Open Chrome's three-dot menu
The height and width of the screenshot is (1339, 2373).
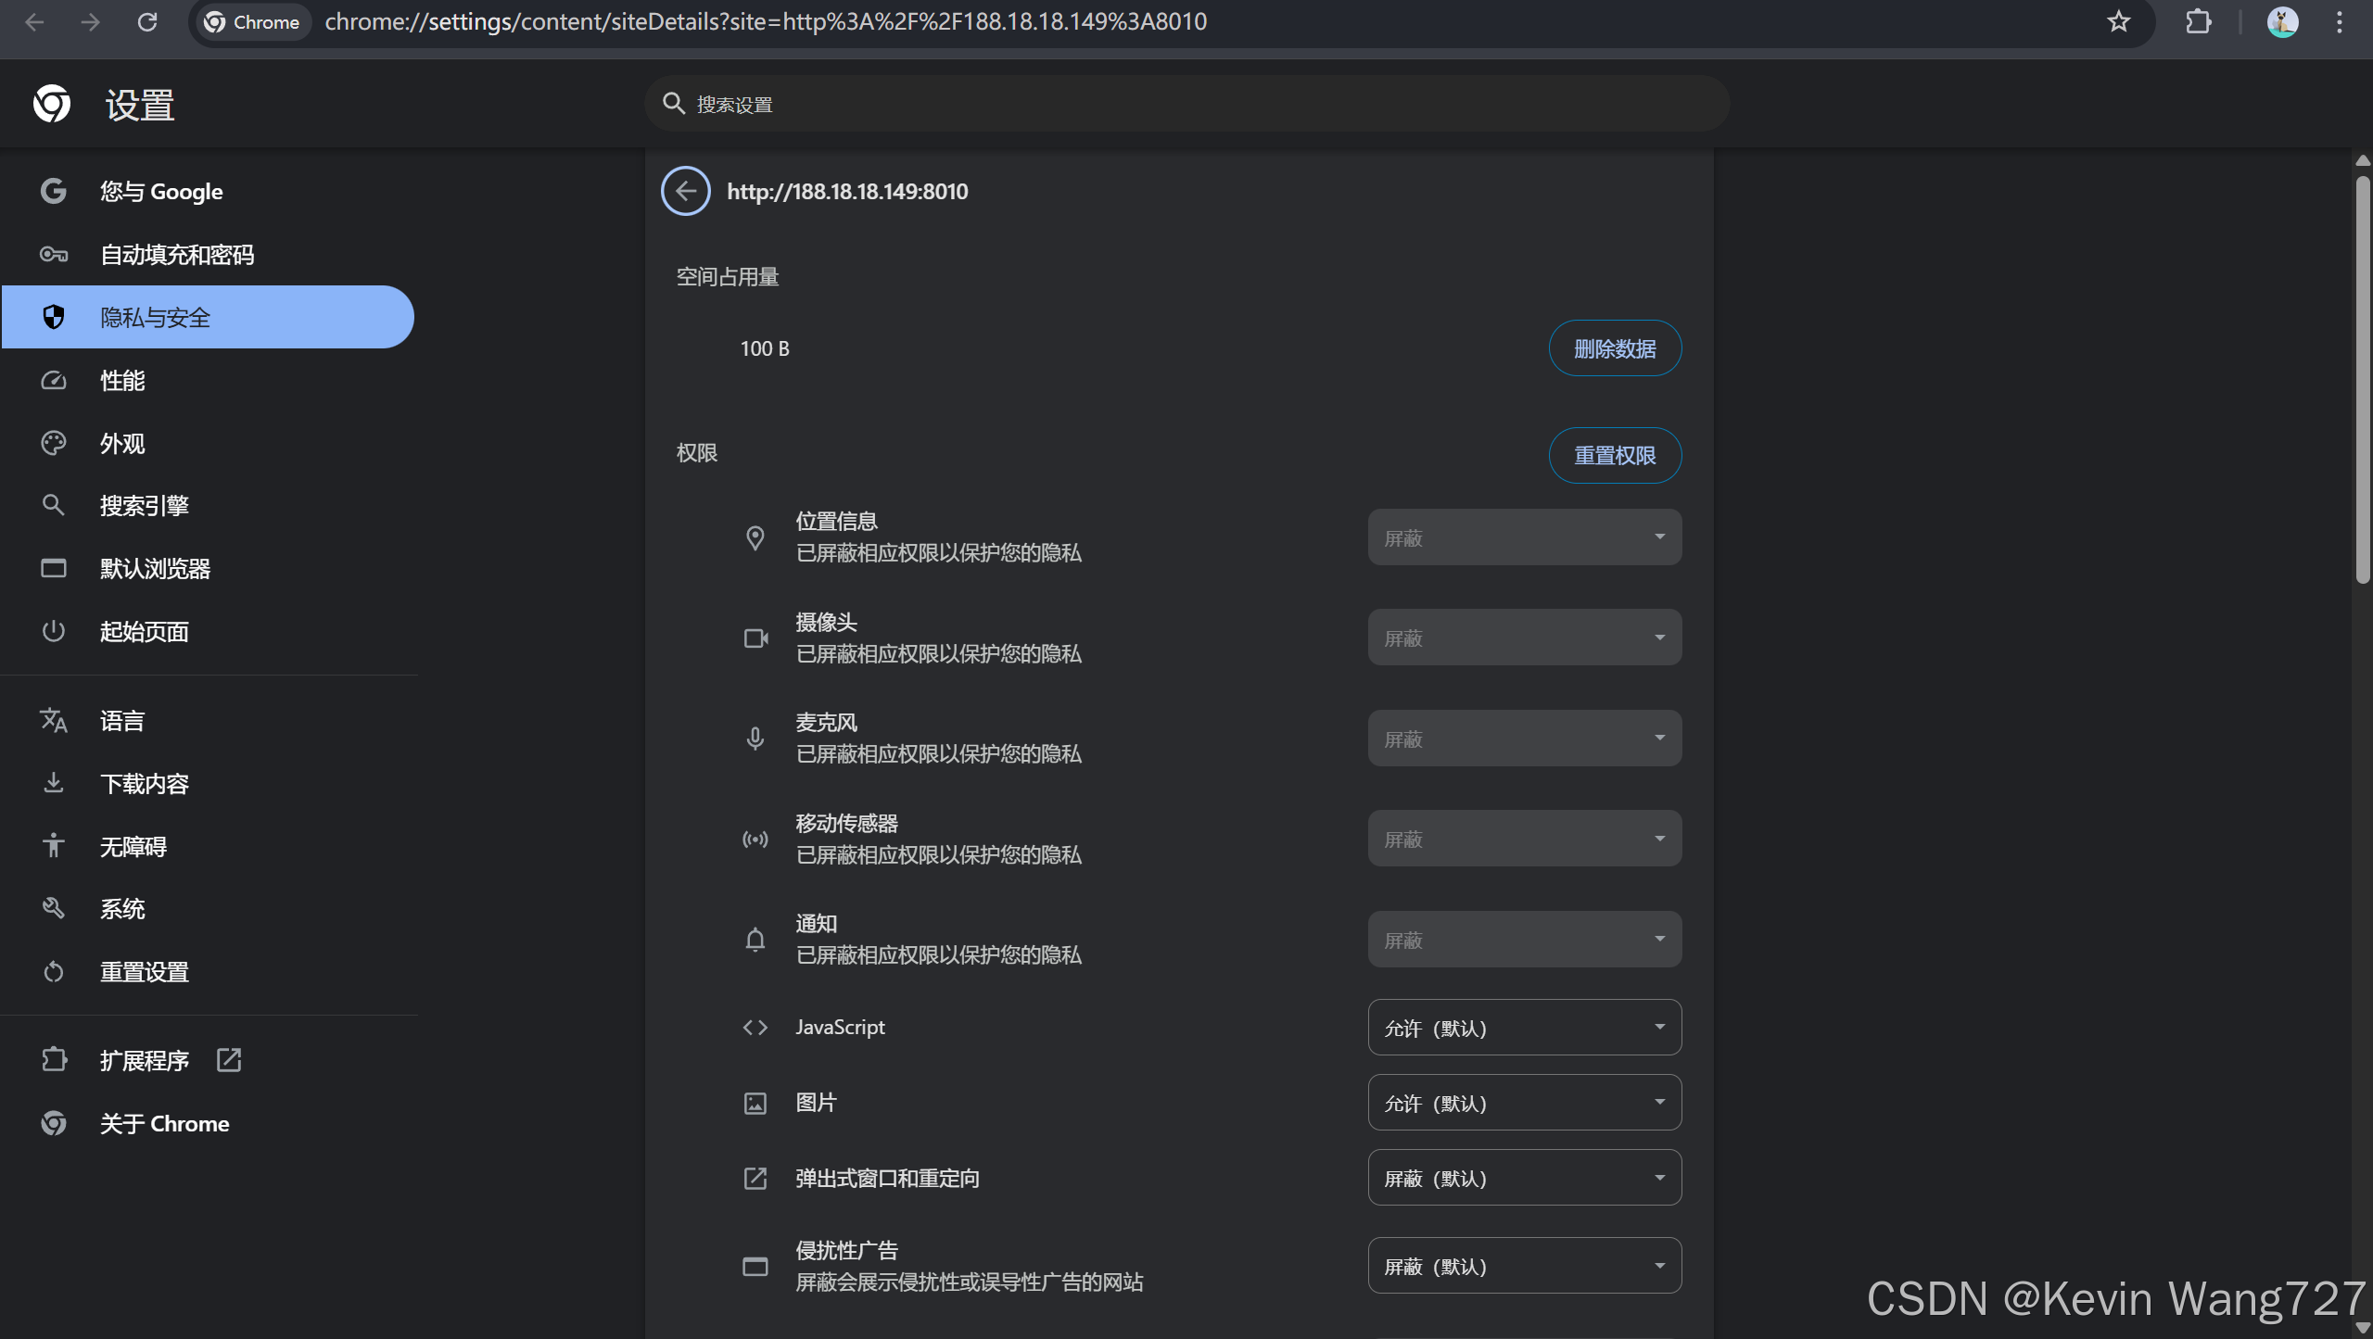click(x=2339, y=21)
